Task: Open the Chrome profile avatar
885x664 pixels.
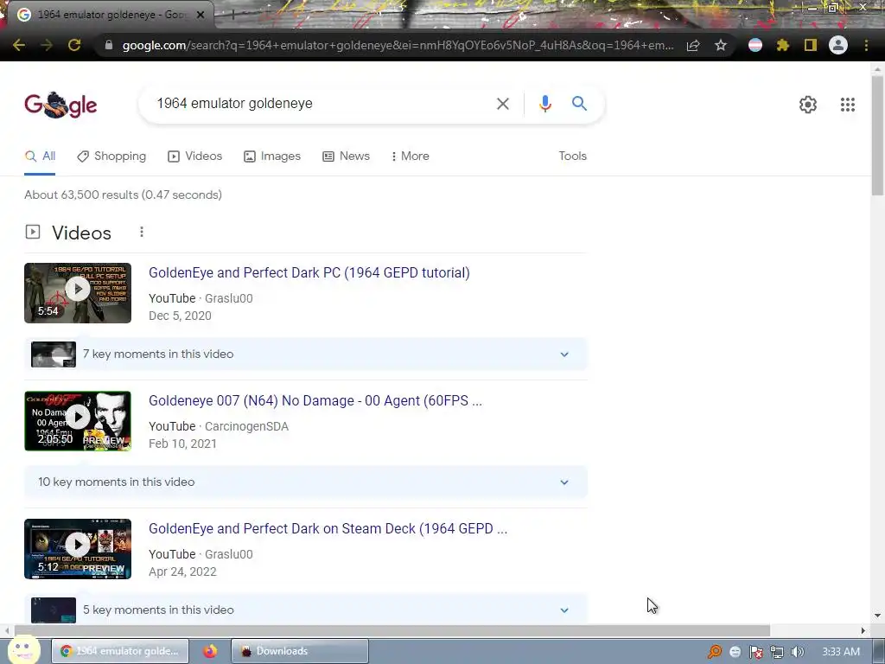Action: tap(838, 45)
